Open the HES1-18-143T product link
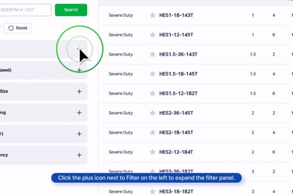 coord(176,15)
